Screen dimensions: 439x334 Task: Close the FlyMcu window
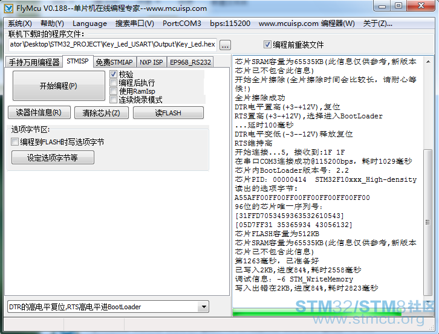tap(421, 6)
